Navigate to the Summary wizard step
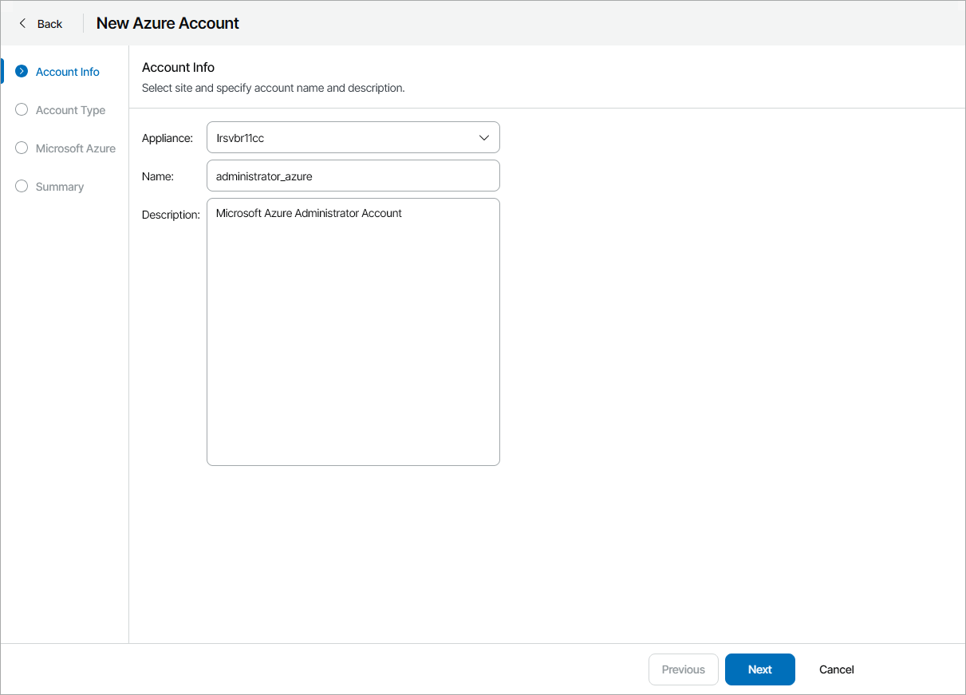Screen dimensions: 966x695 [59, 186]
